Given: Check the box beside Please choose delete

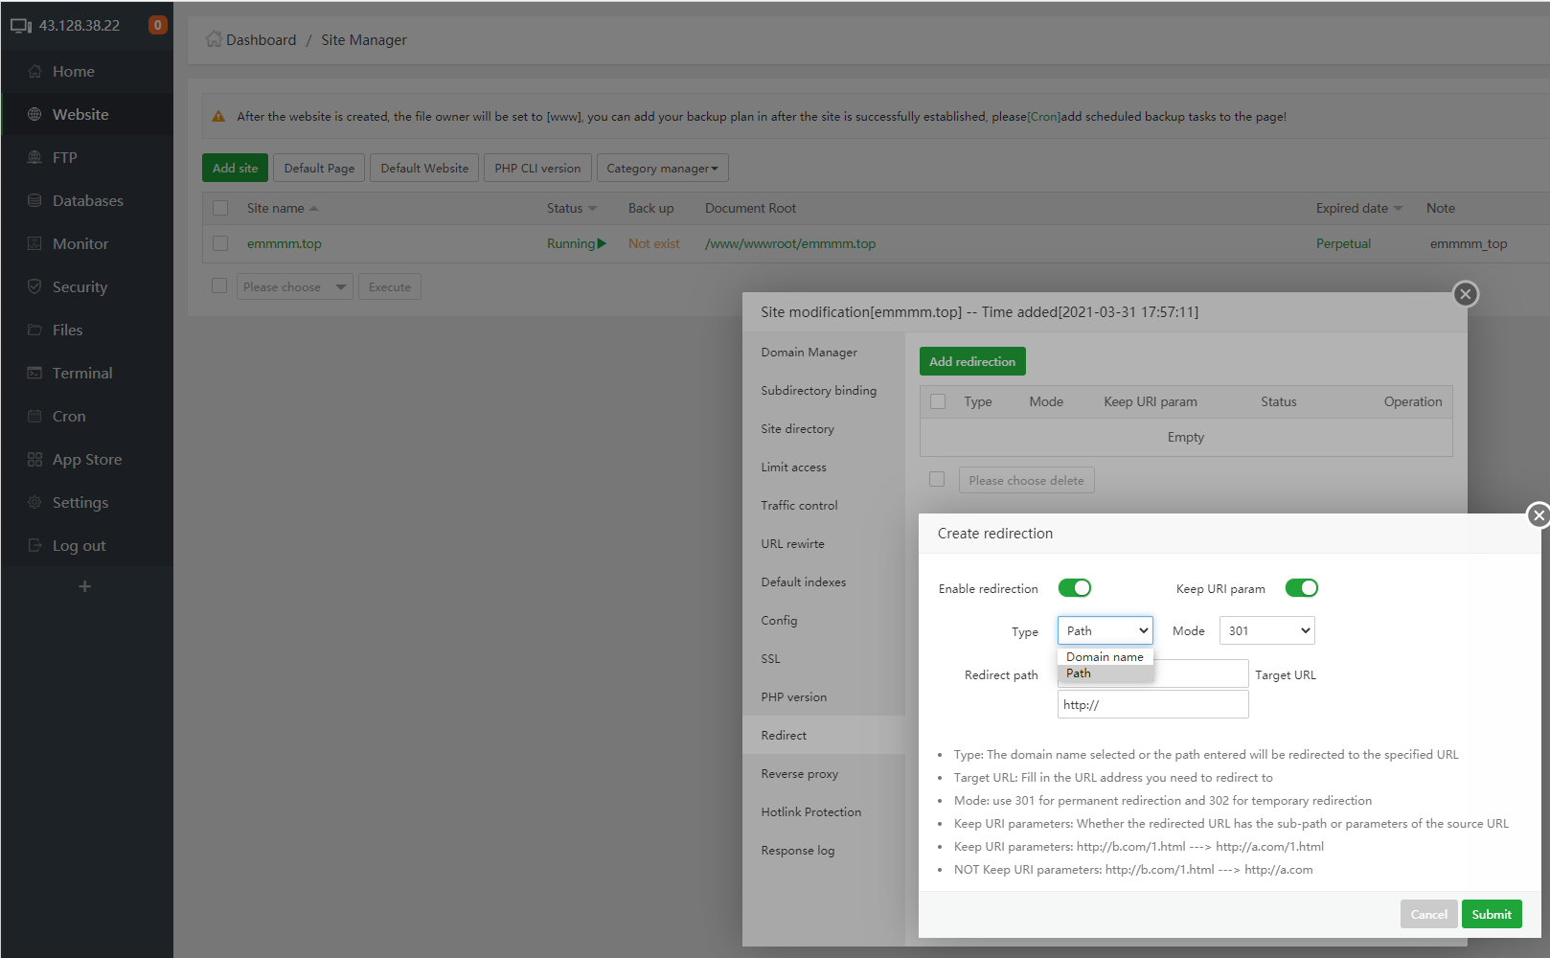Looking at the screenshot, I should coord(937,479).
